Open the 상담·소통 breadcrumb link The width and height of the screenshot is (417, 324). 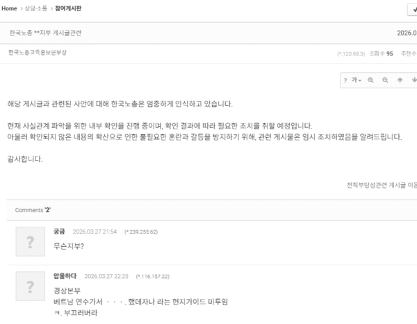[x=36, y=8]
